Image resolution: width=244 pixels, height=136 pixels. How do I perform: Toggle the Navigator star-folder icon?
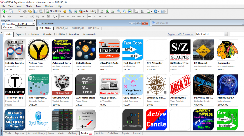[30, 11]
